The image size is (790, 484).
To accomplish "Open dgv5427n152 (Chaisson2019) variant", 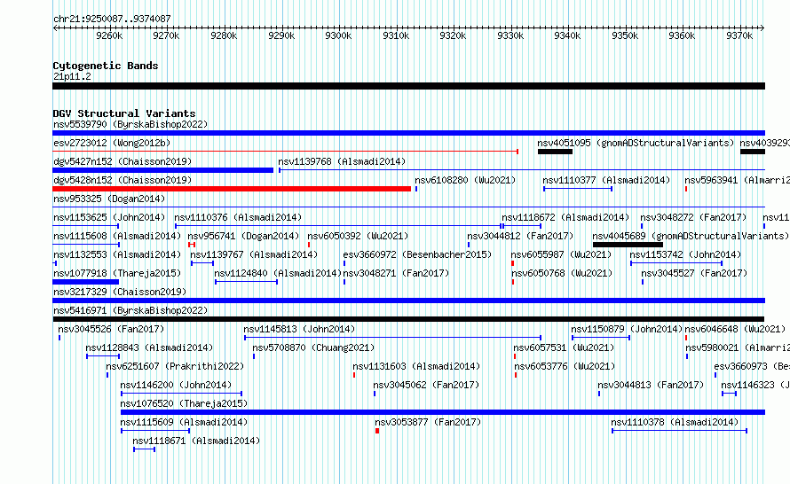I will point(122,161).
